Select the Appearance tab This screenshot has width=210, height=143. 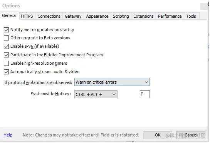click(x=97, y=16)
